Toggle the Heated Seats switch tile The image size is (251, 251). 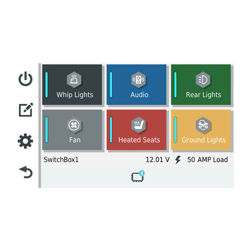click(x=136, y=130)
